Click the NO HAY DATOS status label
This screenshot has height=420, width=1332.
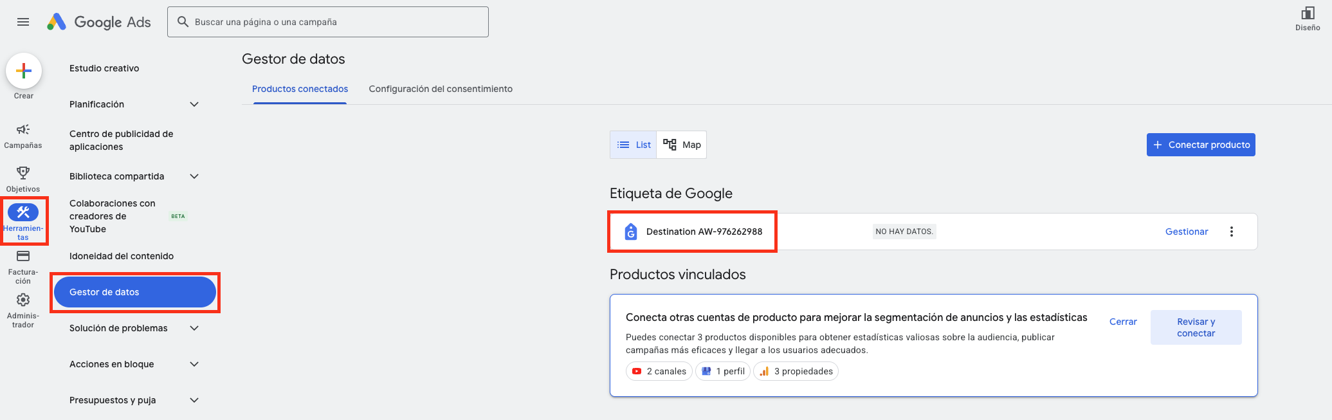904,232
